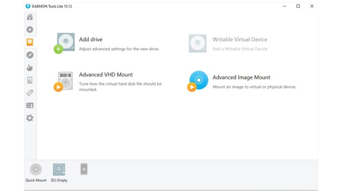This screenshot has height=194, width=345.
Task: Click the orange arrow on Advanced Image Mount
Action: [x=192, y=87]
